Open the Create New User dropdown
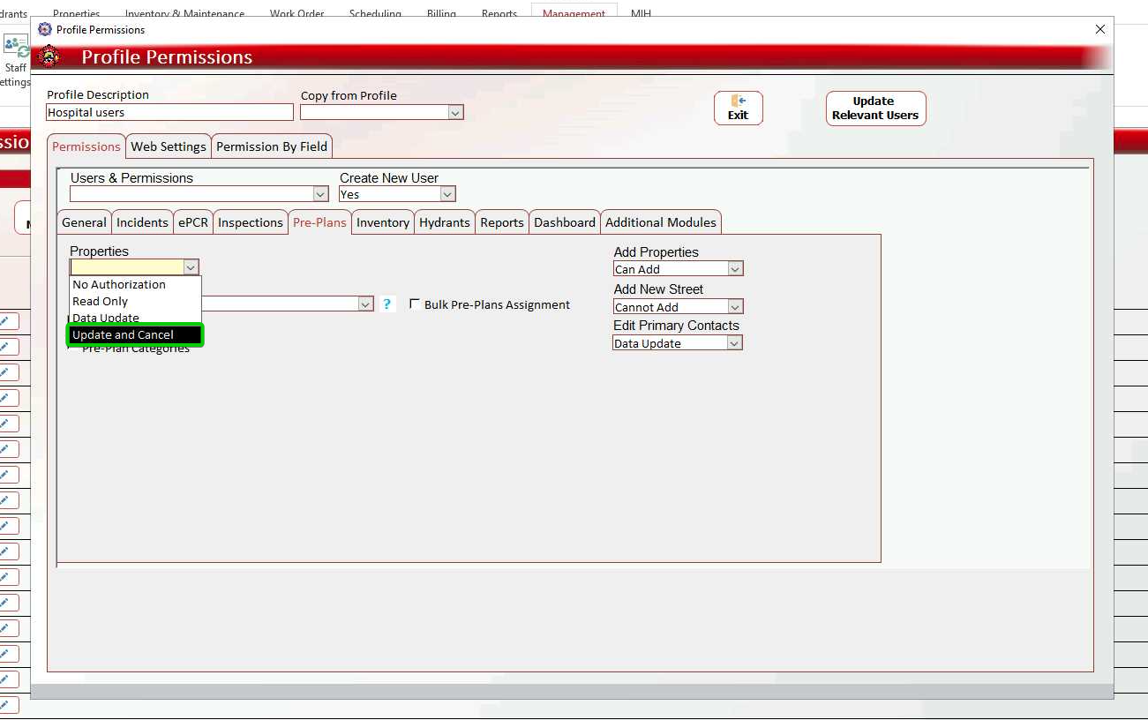This screenshot has height=720, width=1148. pos(447,194)
